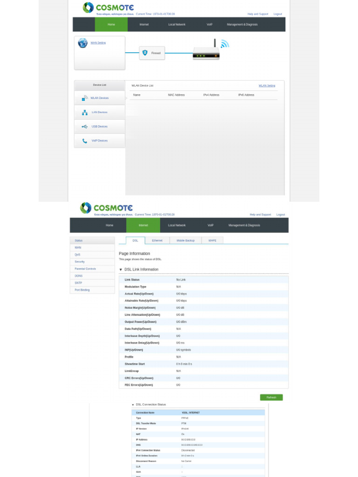Image resolution: width=358 pixels, height=477 pixels.
Task: Open VoIP on the Home page navbar
Action: [x=209, y=24]
